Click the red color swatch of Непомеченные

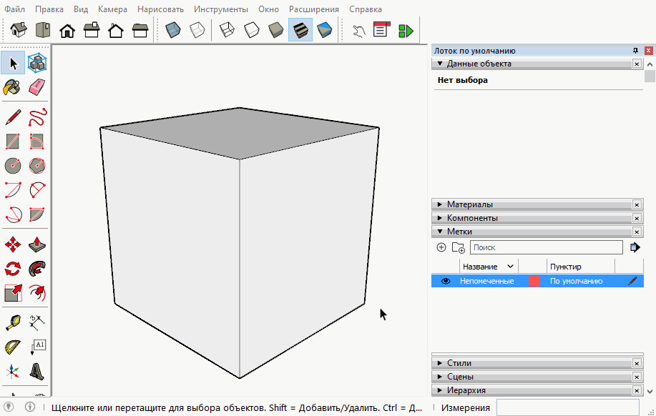tap(534, 282)
